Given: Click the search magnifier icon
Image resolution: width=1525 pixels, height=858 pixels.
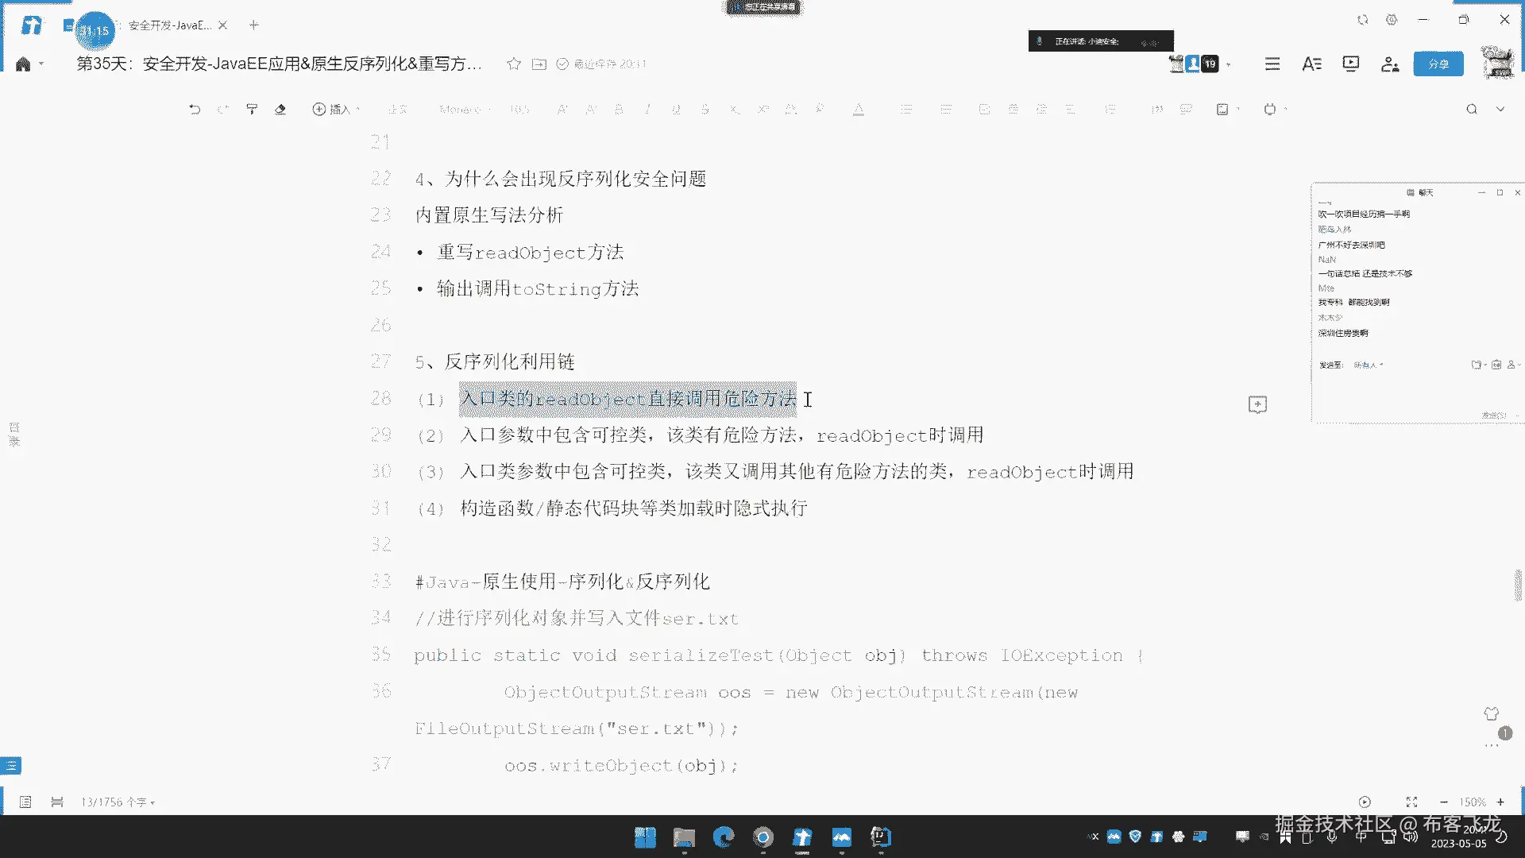Looking at the screenshot, I should click(1471, 110).
